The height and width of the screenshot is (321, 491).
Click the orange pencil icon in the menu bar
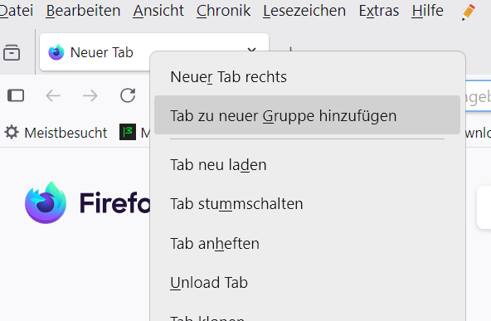click(x=469, y=12)
